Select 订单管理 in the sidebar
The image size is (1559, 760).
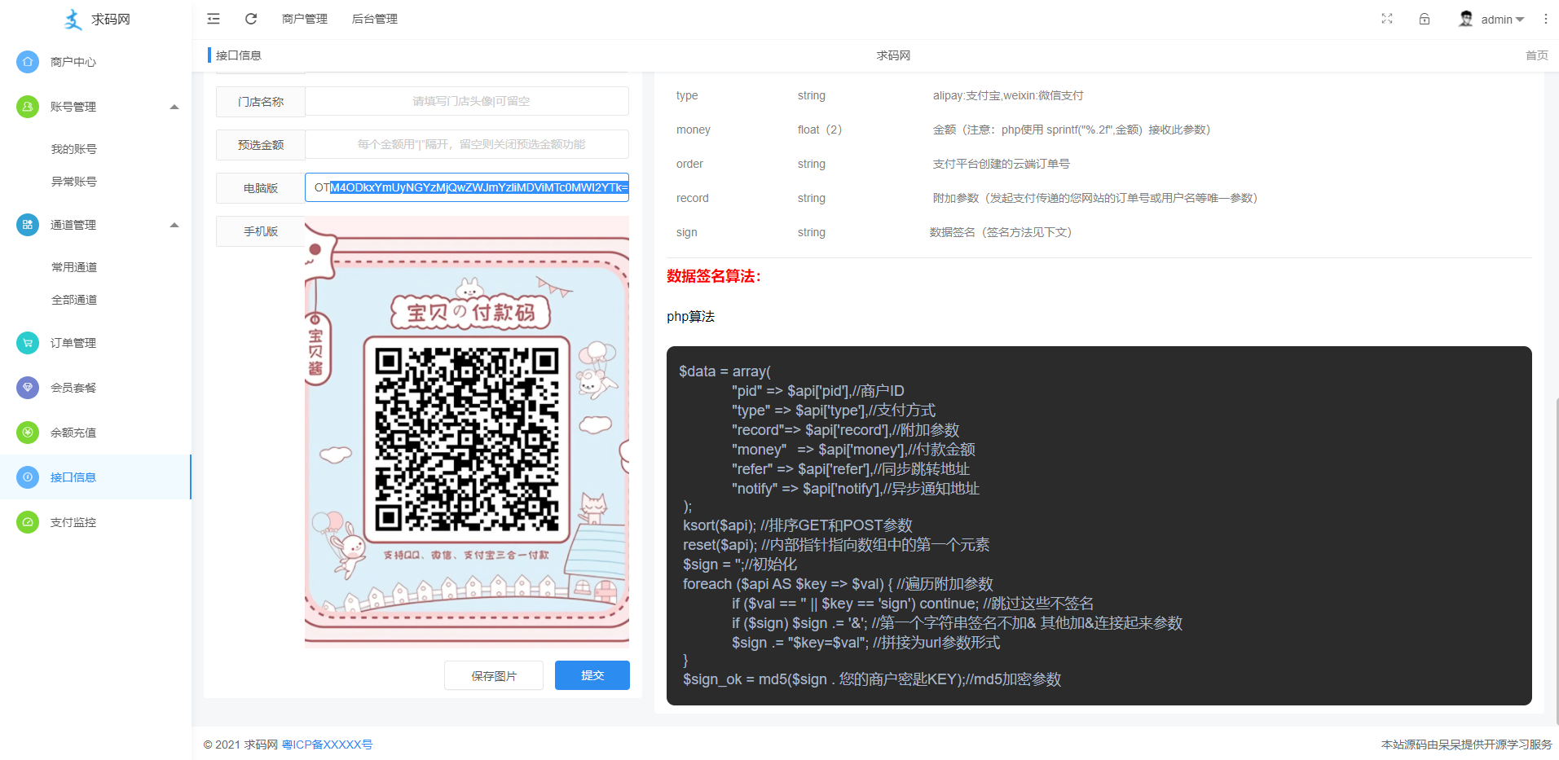(x=73, y=343)
